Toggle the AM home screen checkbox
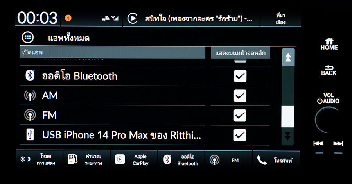The height and width of the screenshot is (184, 352). [x=240, y=95]
